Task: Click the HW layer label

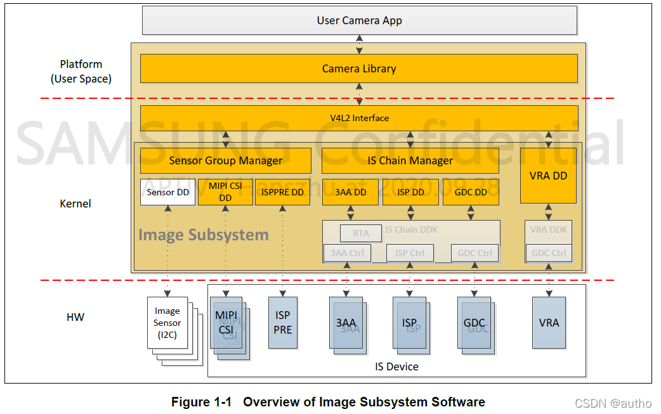Action: pyautogui.click(x=75, y=317)
